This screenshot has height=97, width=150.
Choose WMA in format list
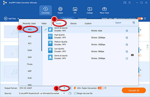click(x=30, y=50)
